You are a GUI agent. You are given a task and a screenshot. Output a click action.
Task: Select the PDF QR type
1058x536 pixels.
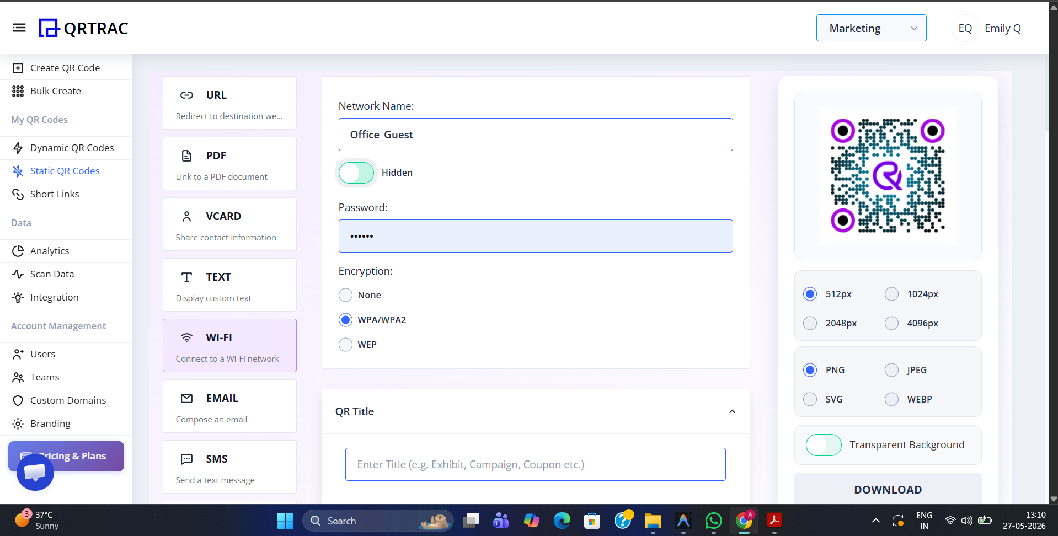229,164
